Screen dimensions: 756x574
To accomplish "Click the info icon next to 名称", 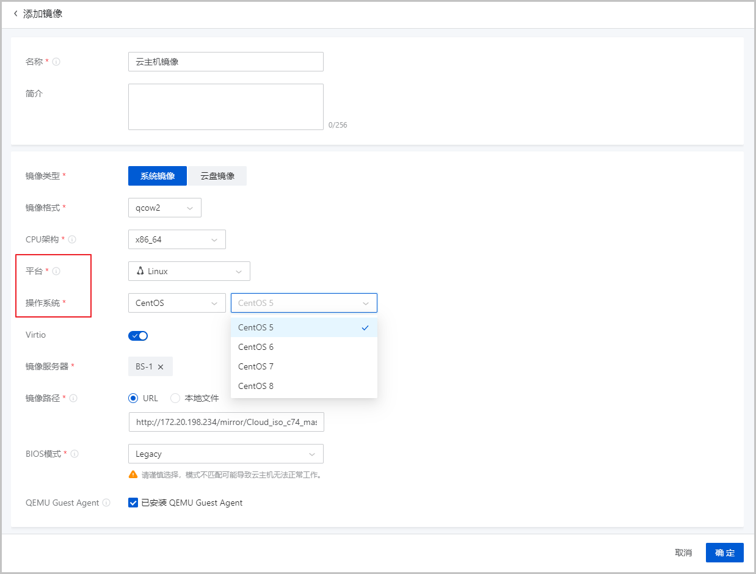I will pyautogui.click(x=56, y=62).
